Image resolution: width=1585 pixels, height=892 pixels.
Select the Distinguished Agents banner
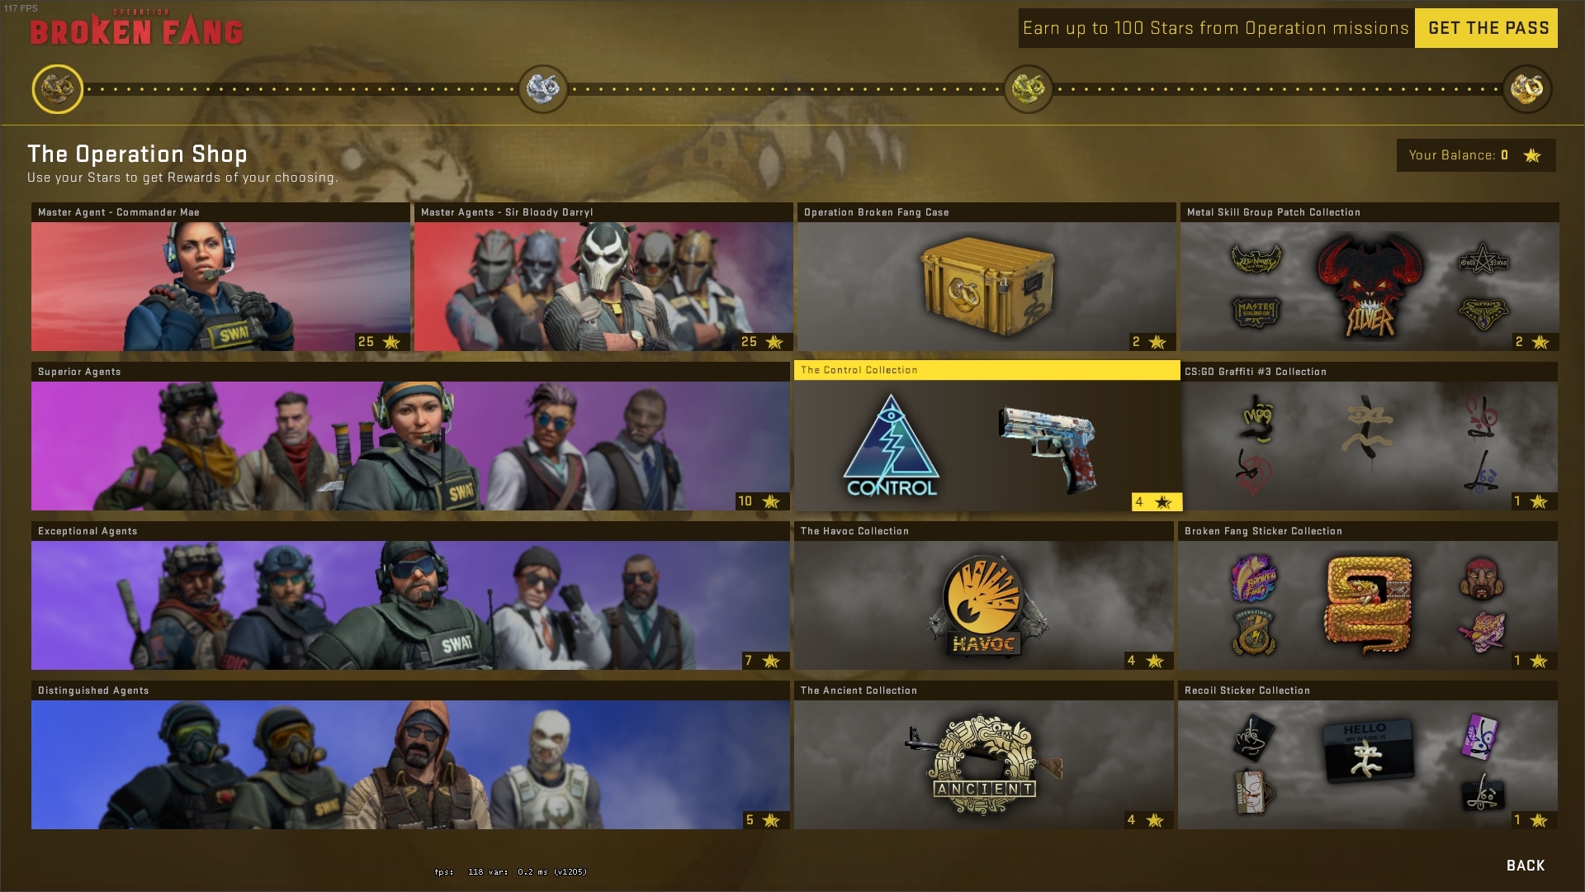(x=410, y=755)
